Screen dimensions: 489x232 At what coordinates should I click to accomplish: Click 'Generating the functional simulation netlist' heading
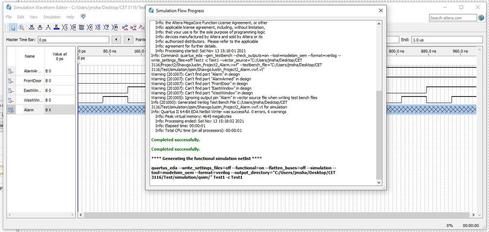coord(207,159)
